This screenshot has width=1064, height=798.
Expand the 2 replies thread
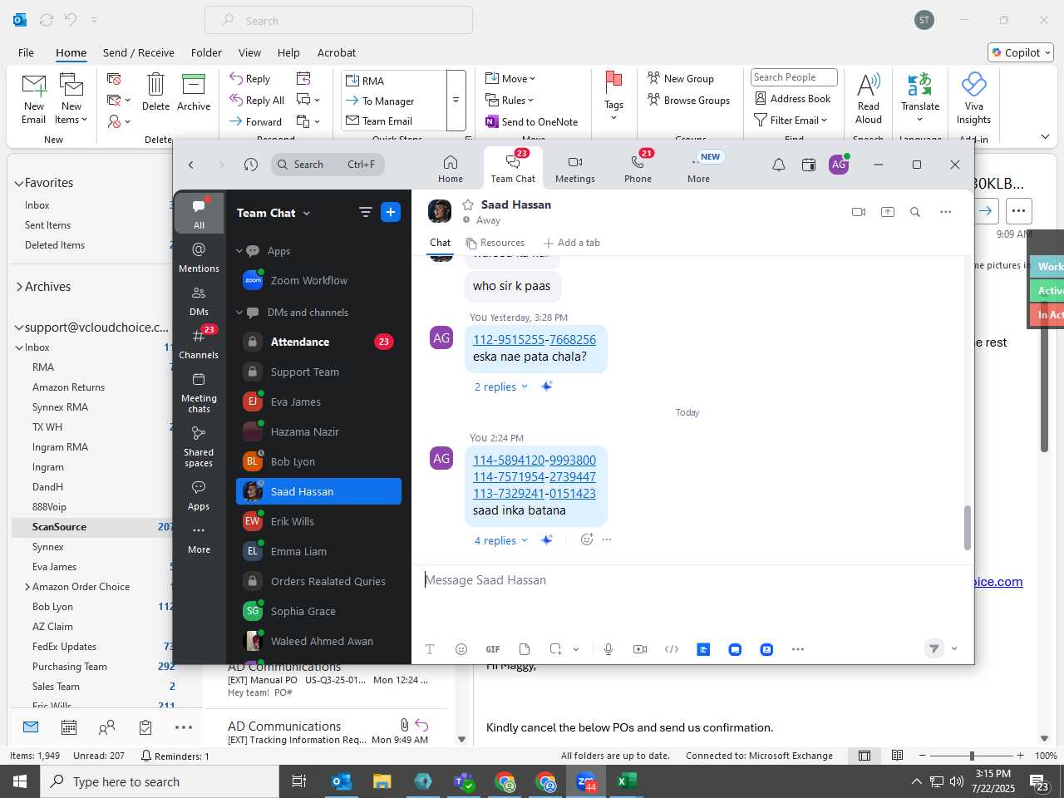pyautogui.click(x=501, y=387)
